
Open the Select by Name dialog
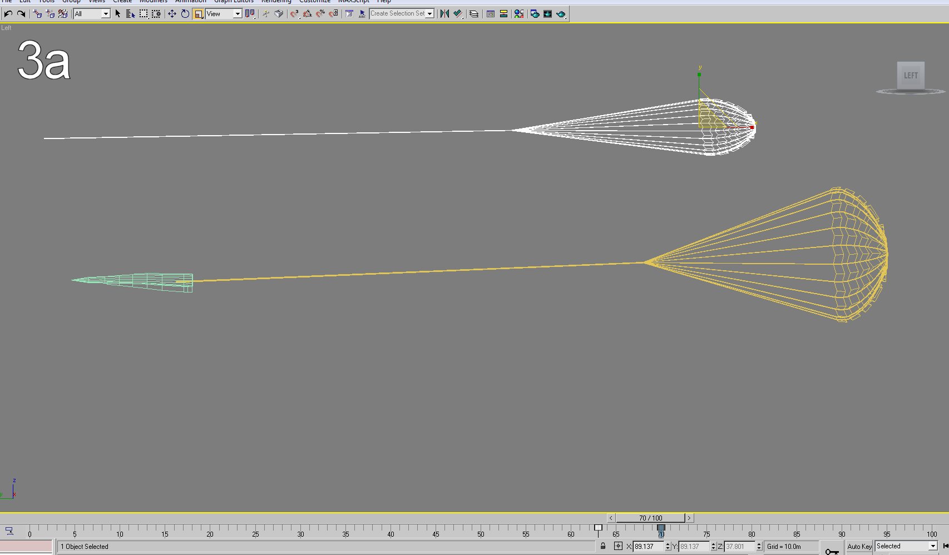[x=130, y=14]
